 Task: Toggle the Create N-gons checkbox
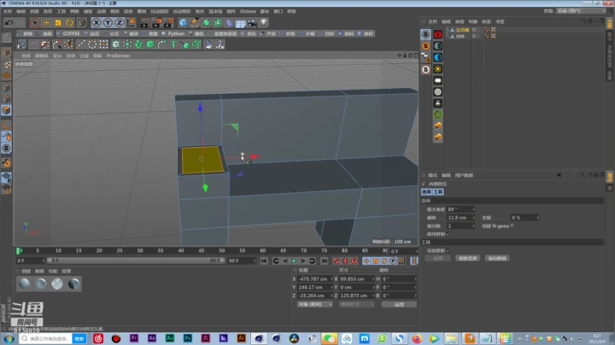coord(512,225)
